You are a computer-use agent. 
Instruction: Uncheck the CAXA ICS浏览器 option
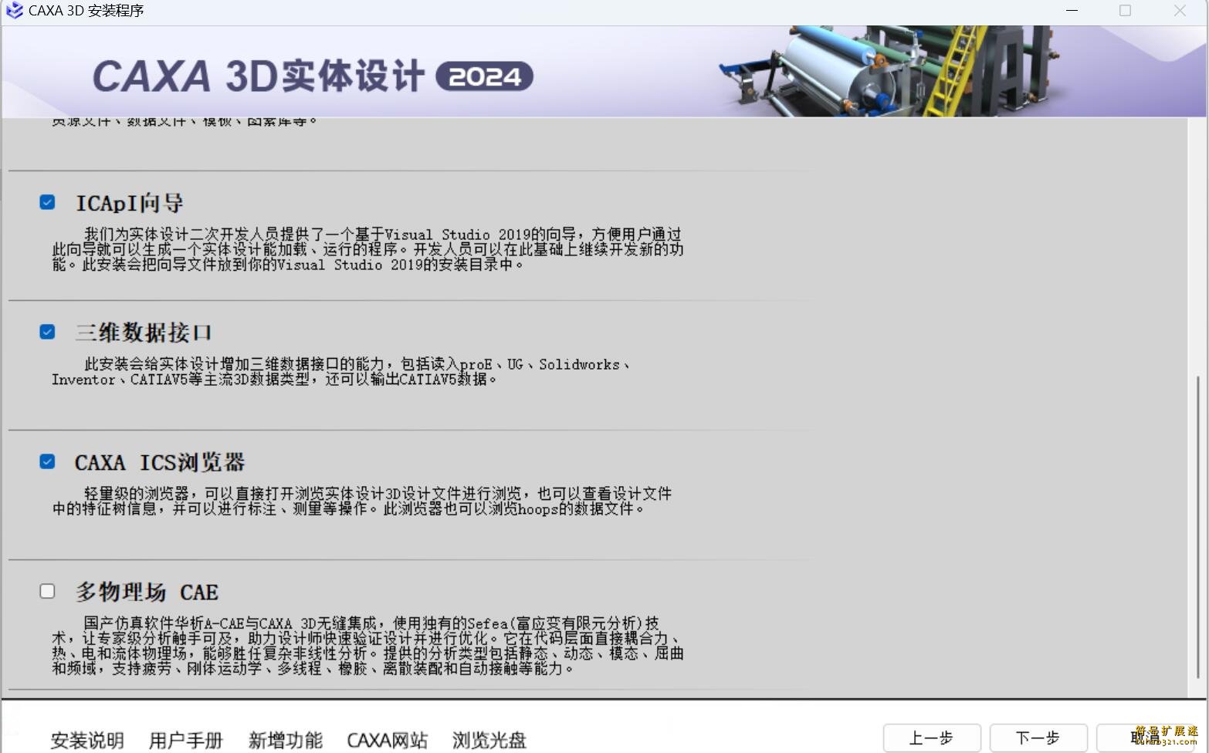pyautogui.click(x=47, y=461)
